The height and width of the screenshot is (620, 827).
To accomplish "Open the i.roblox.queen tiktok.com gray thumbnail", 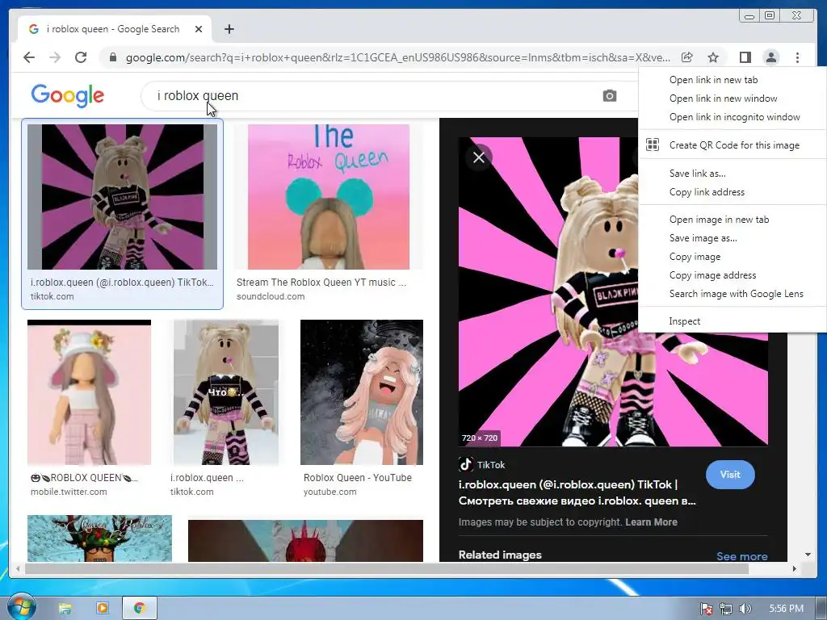I will (226, 392).
